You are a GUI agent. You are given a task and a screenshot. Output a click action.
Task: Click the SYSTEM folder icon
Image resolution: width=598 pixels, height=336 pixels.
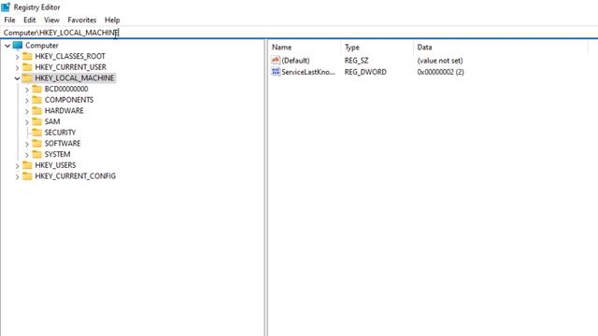37,154
